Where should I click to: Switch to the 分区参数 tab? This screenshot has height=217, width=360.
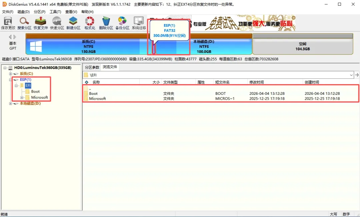[92, 67]
